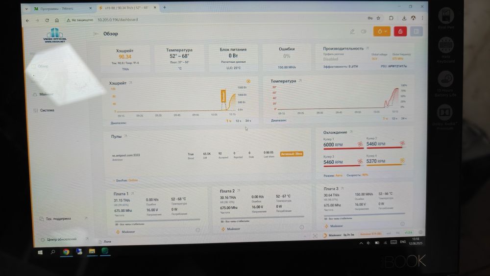Click info icon on Плата 1 card
The width and height of the screenshot is (490, 276).
[x=198, y=230]
